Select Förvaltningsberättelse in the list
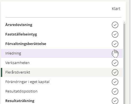This screenshot has height=104, width=132. (26, 44)
